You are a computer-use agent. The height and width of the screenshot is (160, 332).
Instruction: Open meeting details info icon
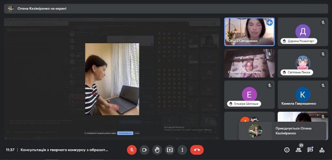287,150
